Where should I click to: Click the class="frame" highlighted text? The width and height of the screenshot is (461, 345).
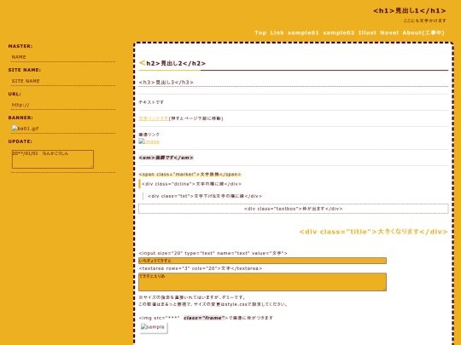204,318
